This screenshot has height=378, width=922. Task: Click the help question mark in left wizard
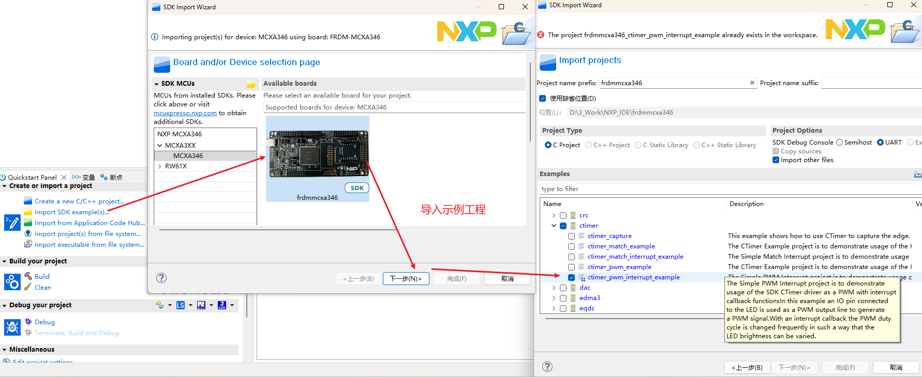pos(161,278)
